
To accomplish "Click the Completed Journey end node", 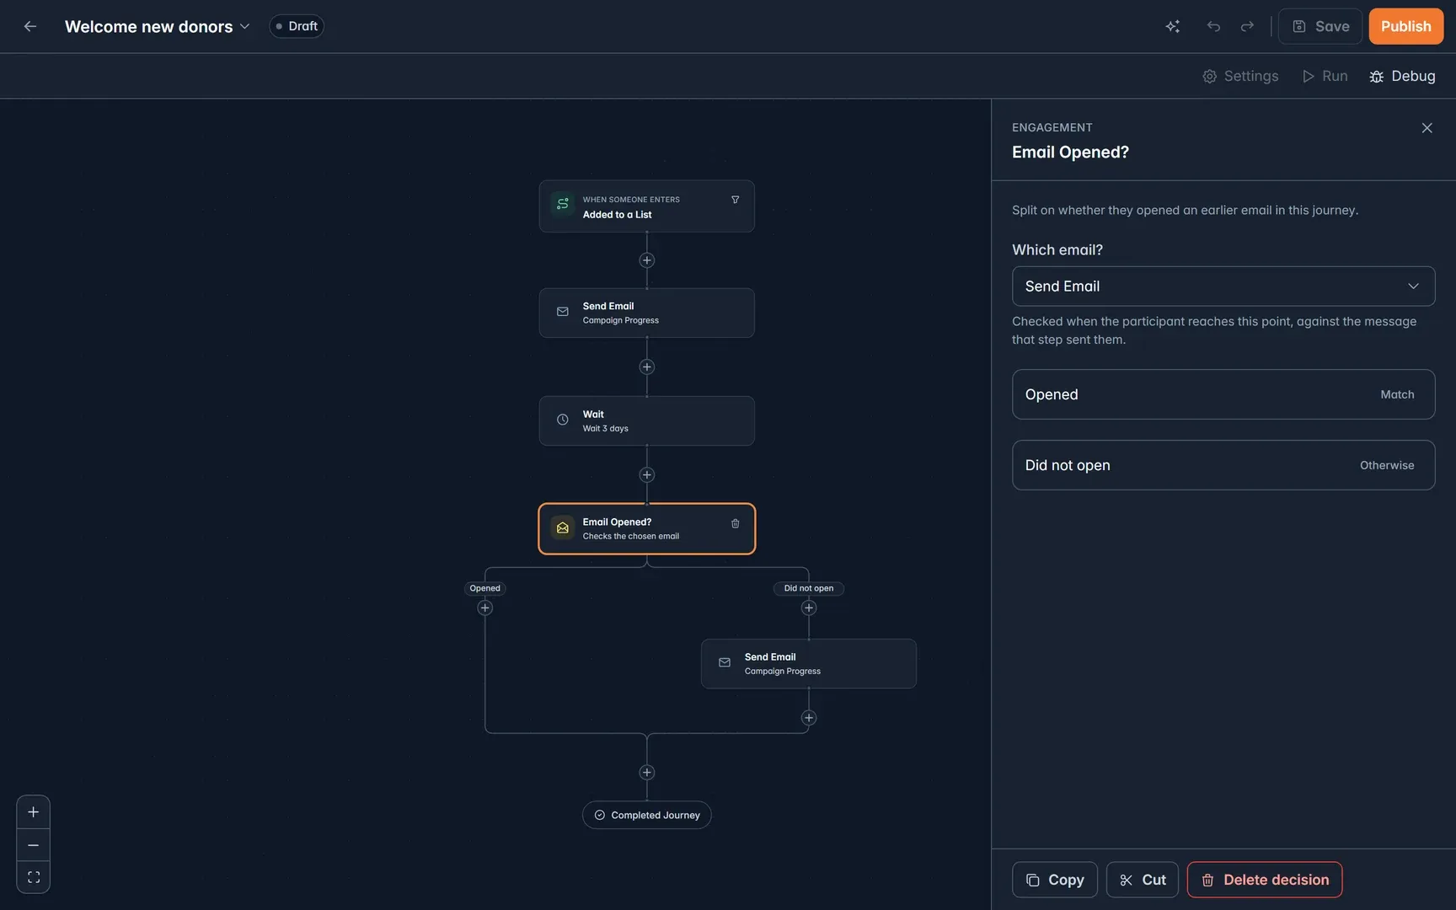I will tap(646, 815).
